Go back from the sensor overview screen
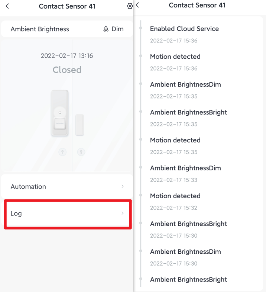The height and width of the screenshot is (292, 266). pos(7,6)
